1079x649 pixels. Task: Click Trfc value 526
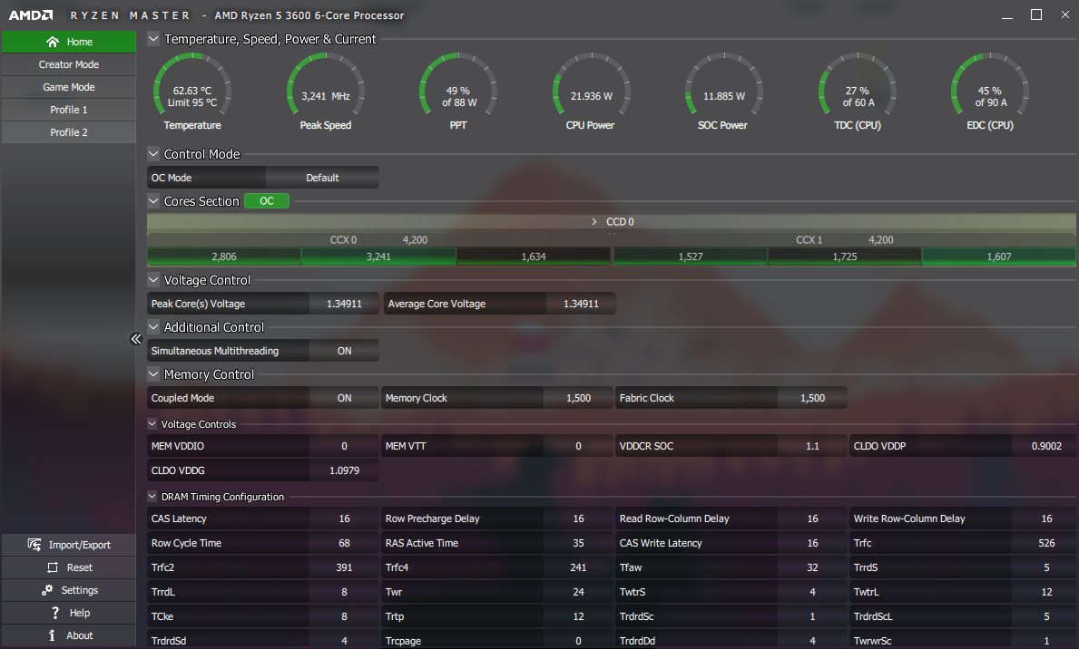coord(1046,543)
